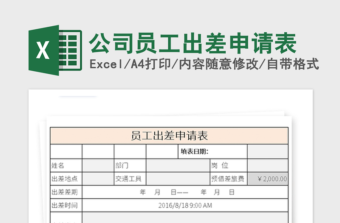This screenshot has height=223, width=340.
Task: Click the empty field next to 姓名
Action: [98, 165]
